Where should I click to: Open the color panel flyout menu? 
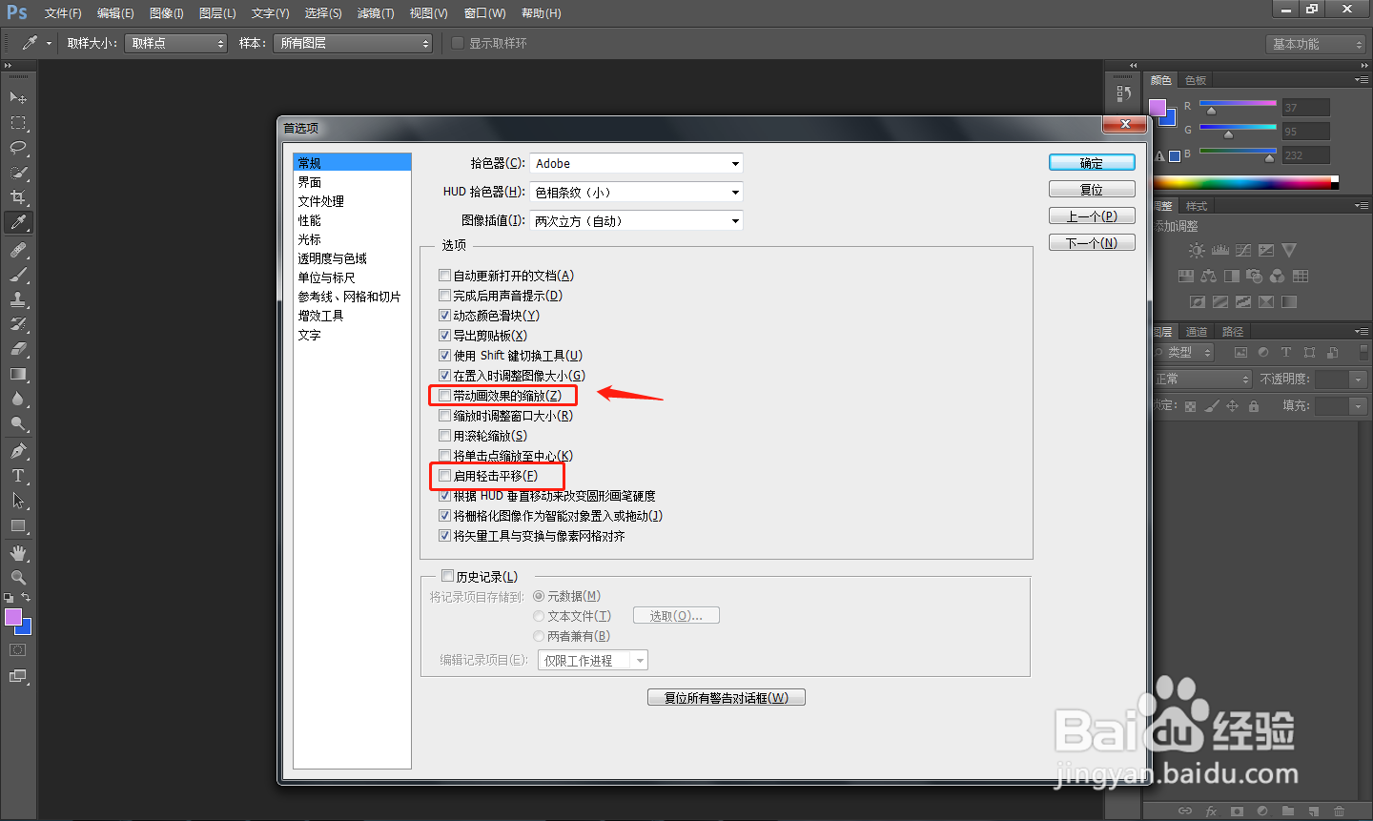tap(1361, 80)
